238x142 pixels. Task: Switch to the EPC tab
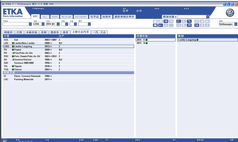pyautogui.click(x=35, y=16)
